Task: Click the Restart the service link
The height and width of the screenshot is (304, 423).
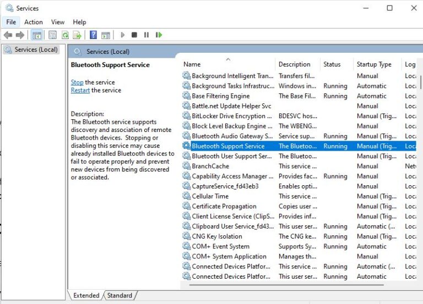Action: (80, 90)
